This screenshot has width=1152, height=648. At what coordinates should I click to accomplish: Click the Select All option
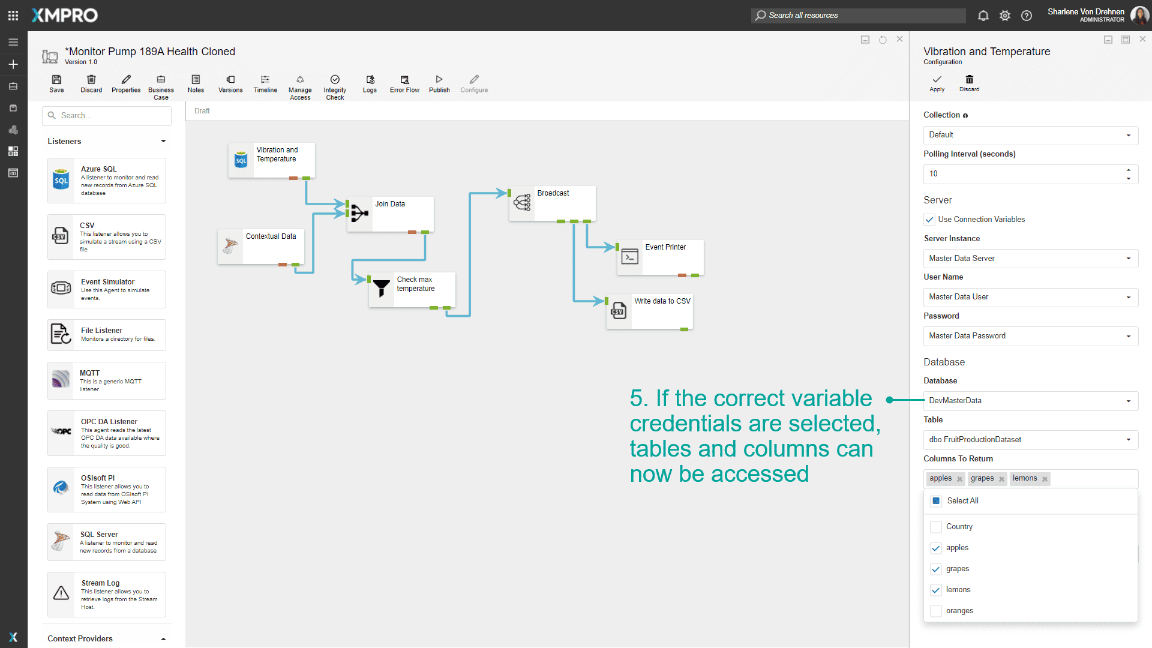pos(936,501)
